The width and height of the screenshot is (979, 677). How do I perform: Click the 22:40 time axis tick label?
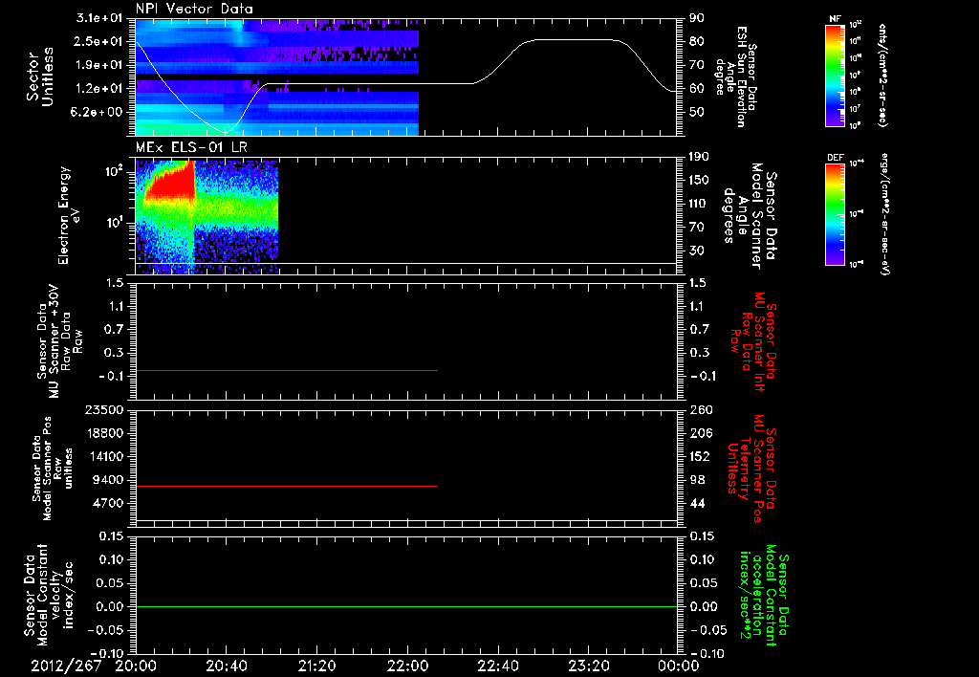tap(497, 666)
